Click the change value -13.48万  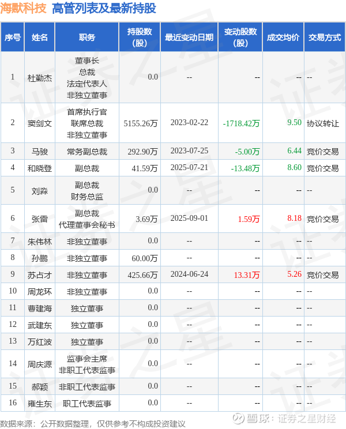(x=245, y=168)
